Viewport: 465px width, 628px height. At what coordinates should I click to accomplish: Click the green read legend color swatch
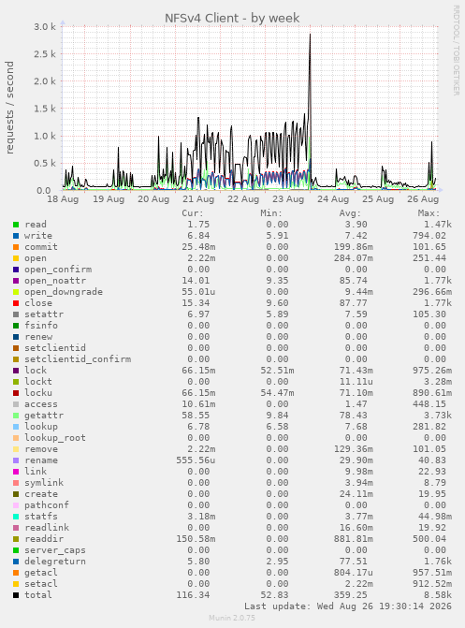(x=16, y=225)
